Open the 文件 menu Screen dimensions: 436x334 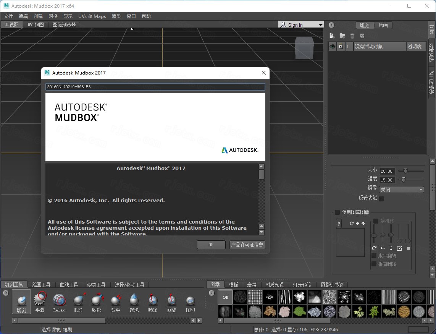8,16
